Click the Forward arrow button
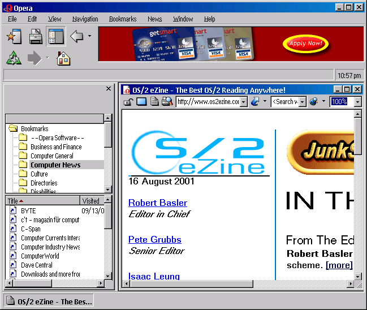The image size is (367, 310). (34, 58)
